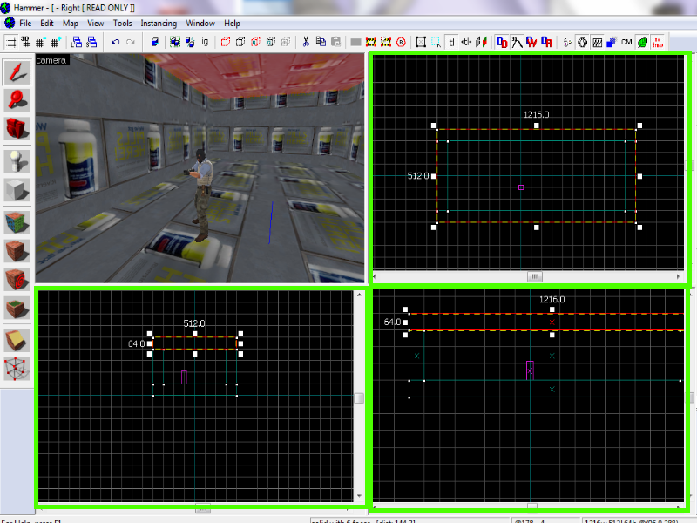Open the Tools menu
This screenshot has width=697, height=523.
click(122, 24)
